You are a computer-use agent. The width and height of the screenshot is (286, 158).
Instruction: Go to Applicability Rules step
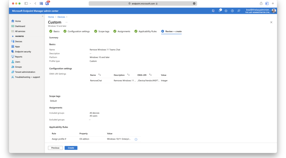click(145, 32)
